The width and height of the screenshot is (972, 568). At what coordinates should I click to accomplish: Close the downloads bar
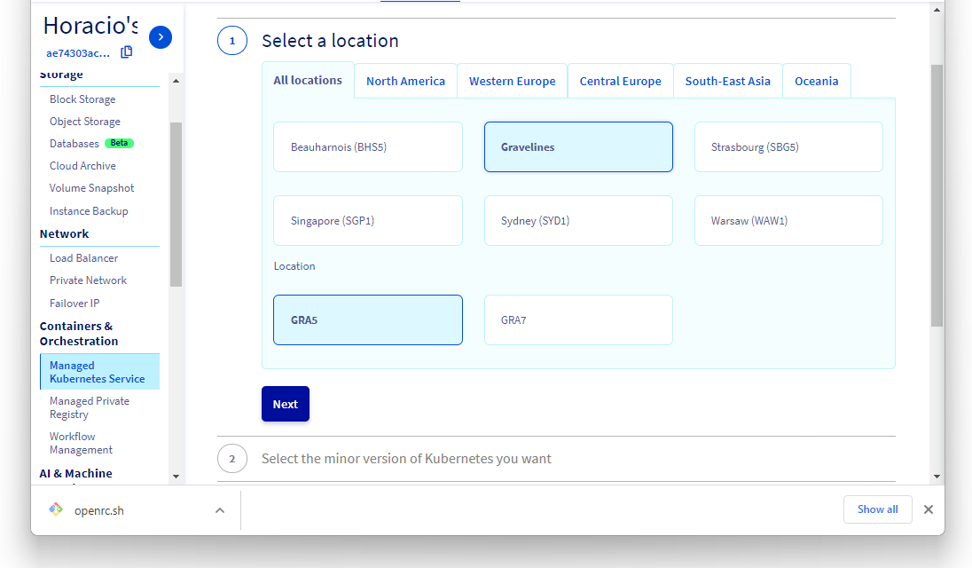coord(928,509)
